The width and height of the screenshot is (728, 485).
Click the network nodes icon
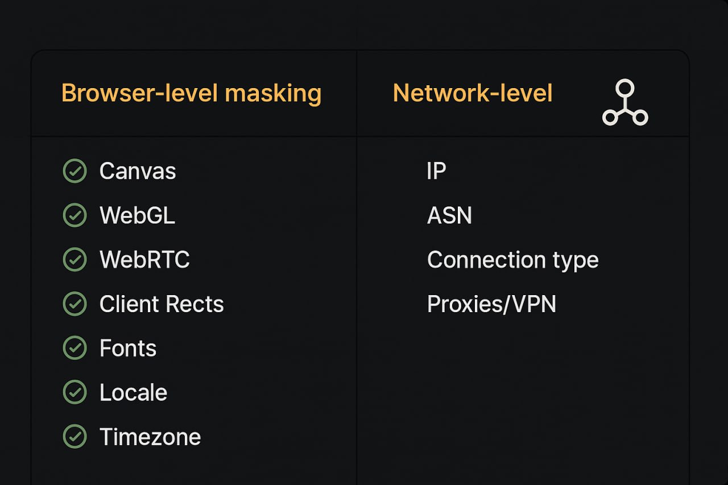[624, 103]
